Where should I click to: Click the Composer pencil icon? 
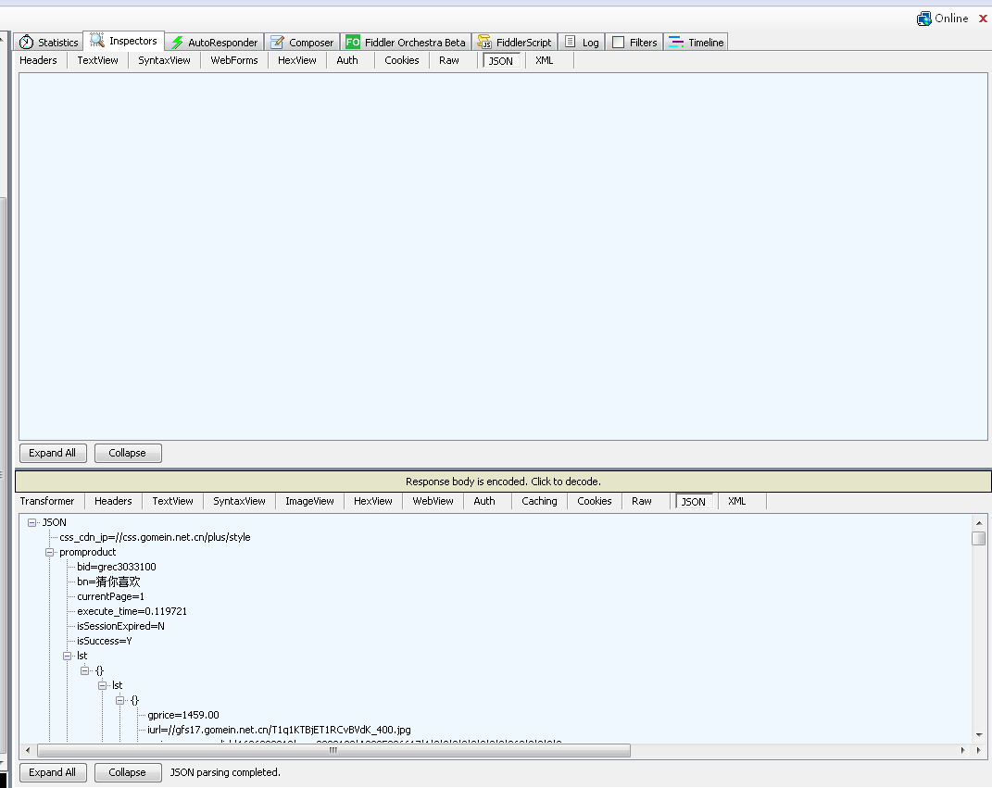pos(277,43)
